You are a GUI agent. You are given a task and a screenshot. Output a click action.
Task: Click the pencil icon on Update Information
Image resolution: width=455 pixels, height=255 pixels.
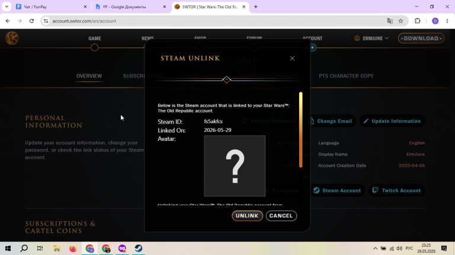(x=366, y=121)
